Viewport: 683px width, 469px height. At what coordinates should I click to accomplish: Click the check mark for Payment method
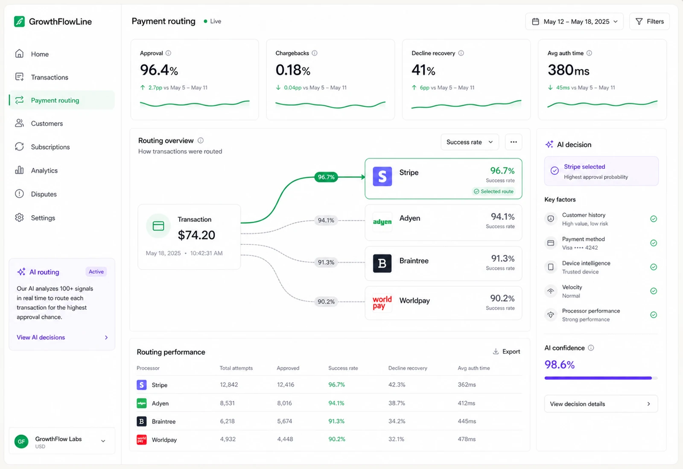(653, 243)
